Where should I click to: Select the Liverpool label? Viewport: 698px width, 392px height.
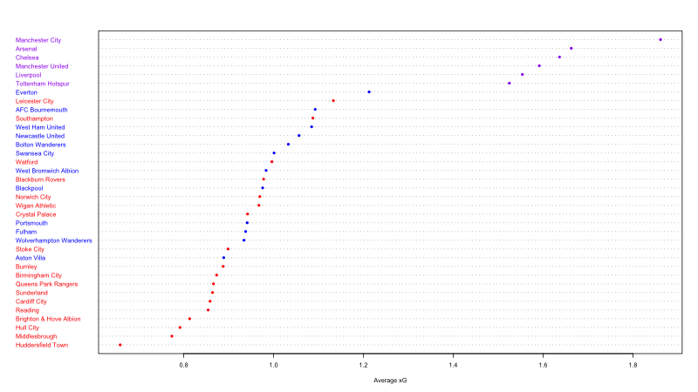click(29, 75)
